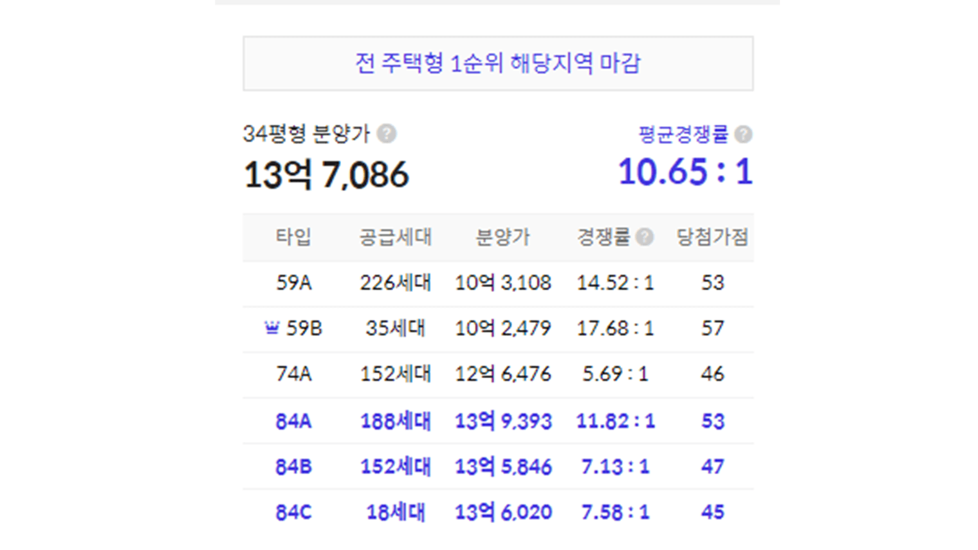This screenshot has height=550, width=978.
Task: Select the 59B type cell
Action: click(x=303, y=328)
